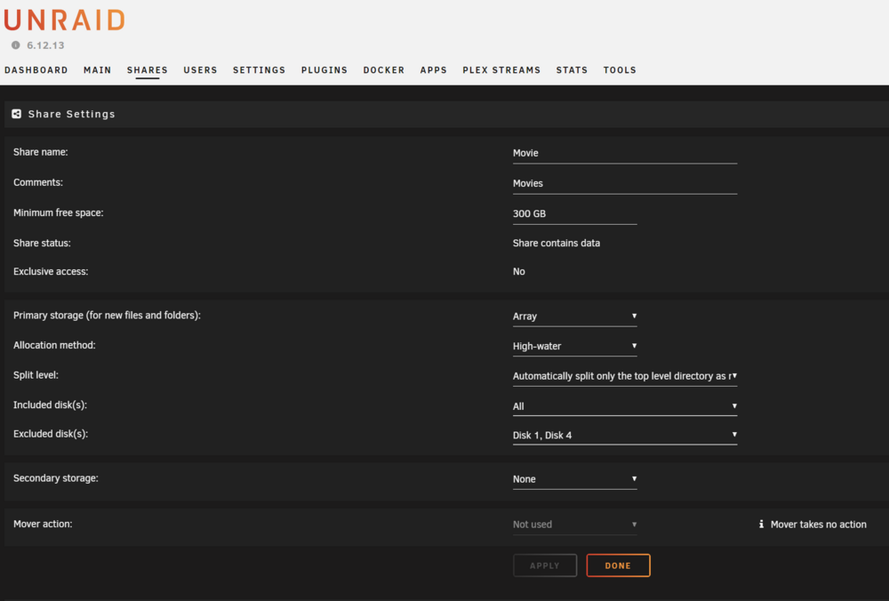Open the Plugins tab
Image resolution: width=889 pixels, height=601 pixels.
click(x=324, y=70)
